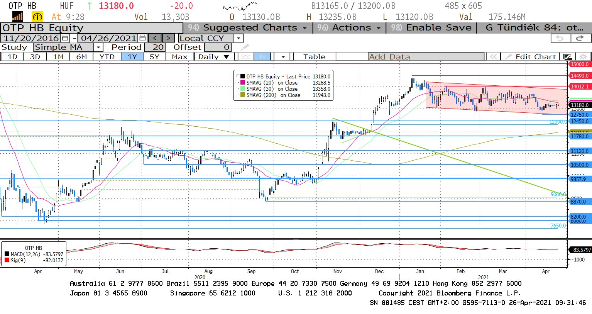The height and width of the screenshot is (314, 592).
Task: Step the date range backward
Action: (155, 38)
